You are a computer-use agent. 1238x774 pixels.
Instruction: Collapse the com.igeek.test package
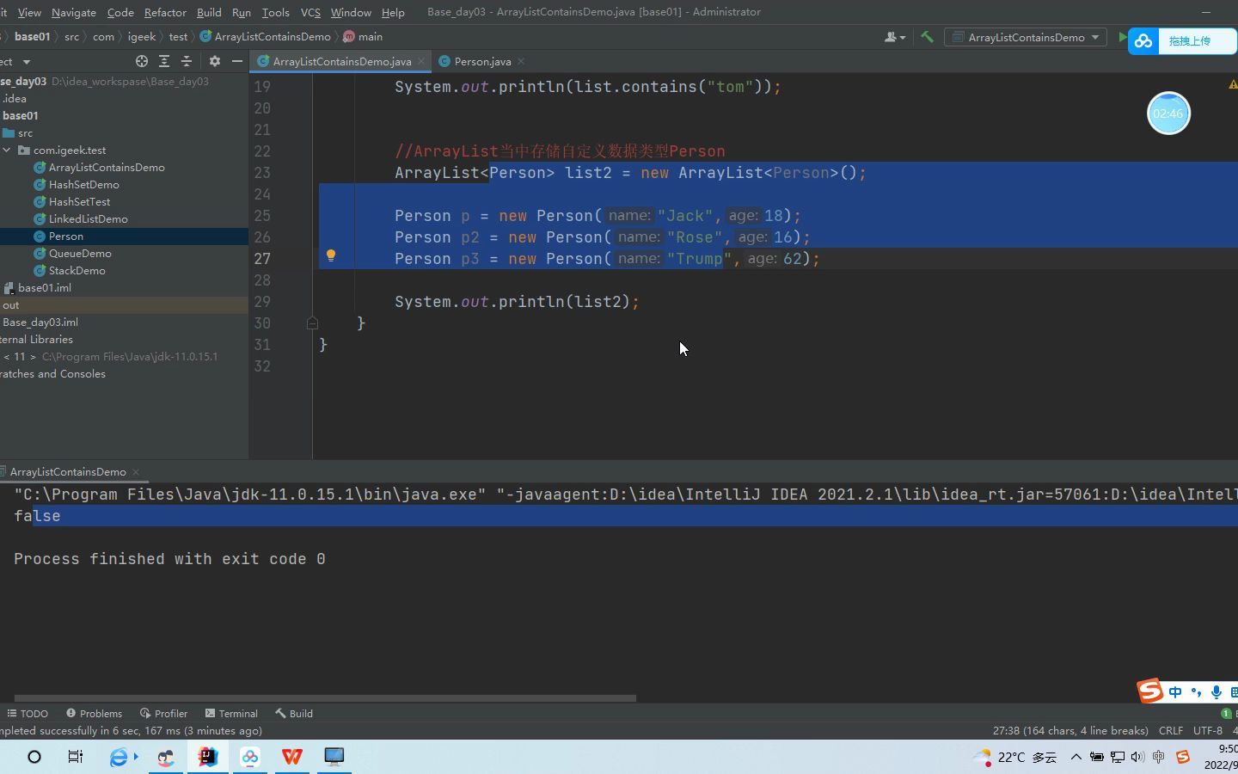(x=7, y=150)
